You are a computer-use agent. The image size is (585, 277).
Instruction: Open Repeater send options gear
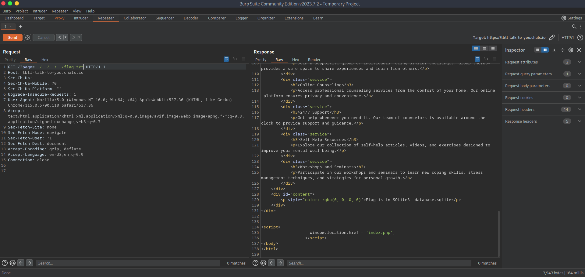(x=27, y=37)
